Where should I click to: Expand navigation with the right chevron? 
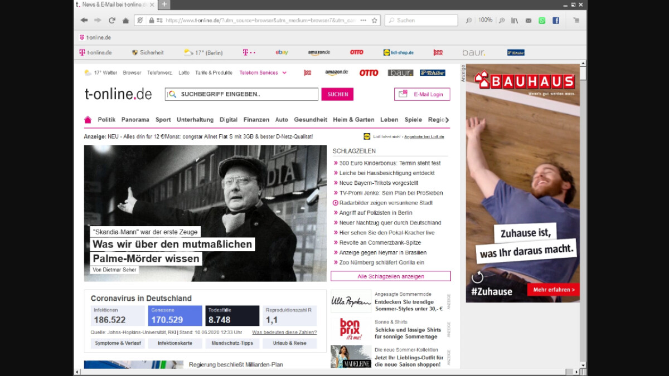[447, 120]
